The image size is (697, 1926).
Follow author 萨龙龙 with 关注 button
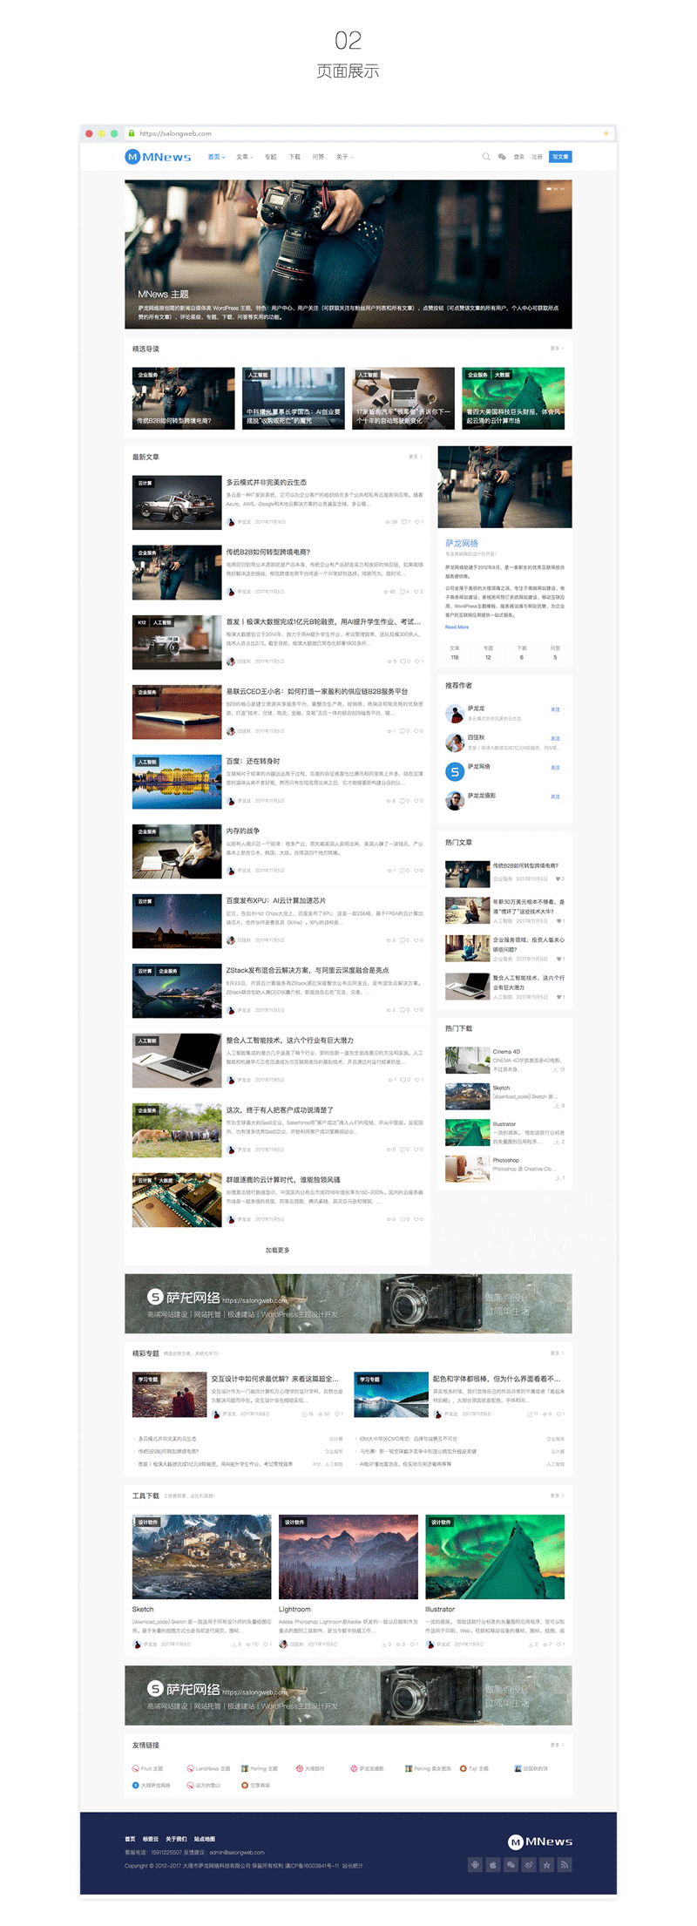pos(555,709)
